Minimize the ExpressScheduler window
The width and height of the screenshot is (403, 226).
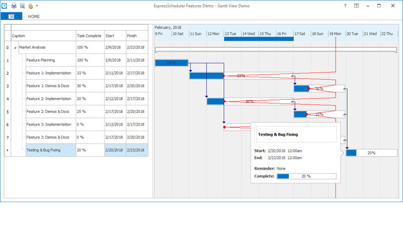click(368, 6)
